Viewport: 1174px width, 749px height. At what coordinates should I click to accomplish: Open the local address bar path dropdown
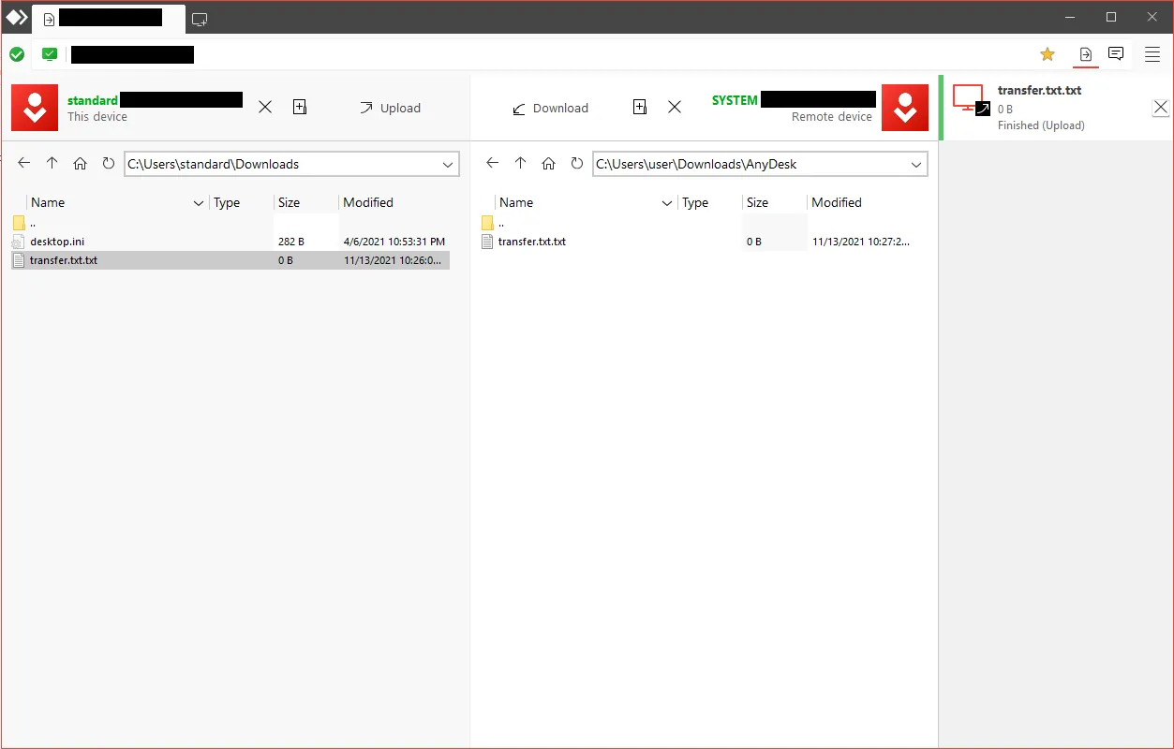pos(448,164)
